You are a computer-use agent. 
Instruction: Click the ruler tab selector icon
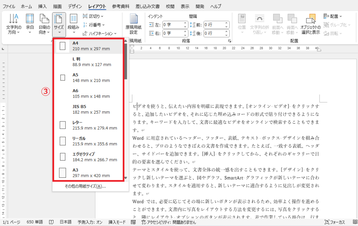point(3,49)
